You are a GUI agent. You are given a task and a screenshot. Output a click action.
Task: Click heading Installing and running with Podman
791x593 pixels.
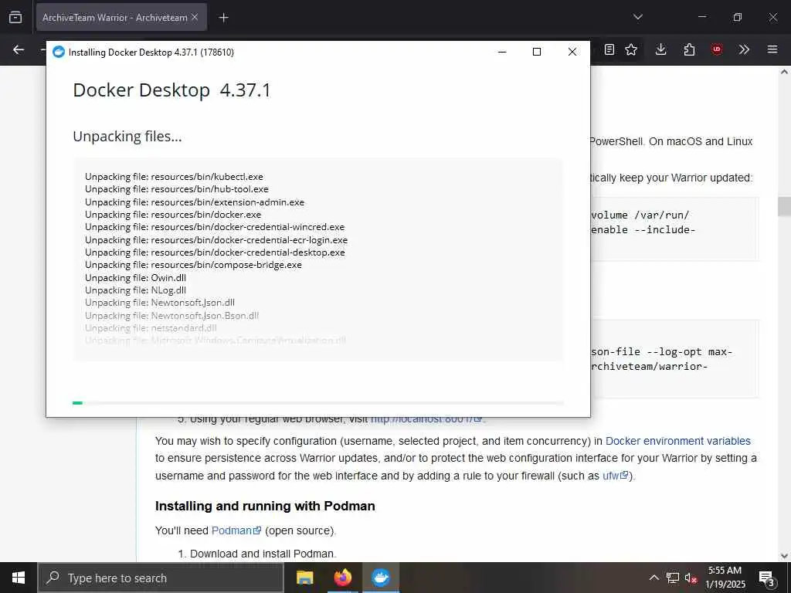(265, 506)
